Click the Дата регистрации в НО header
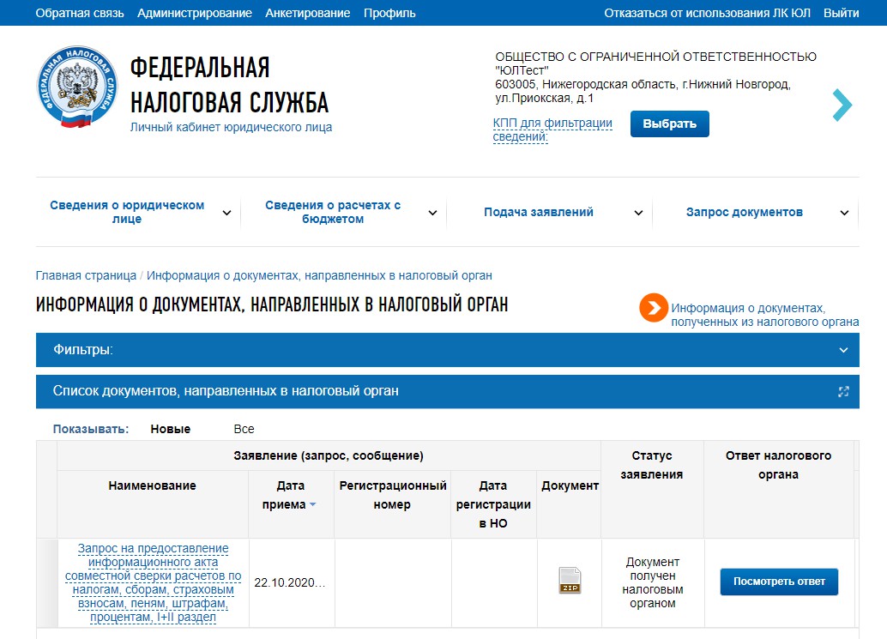The width and height of the screenshot is (887, 639). [493, 504]
